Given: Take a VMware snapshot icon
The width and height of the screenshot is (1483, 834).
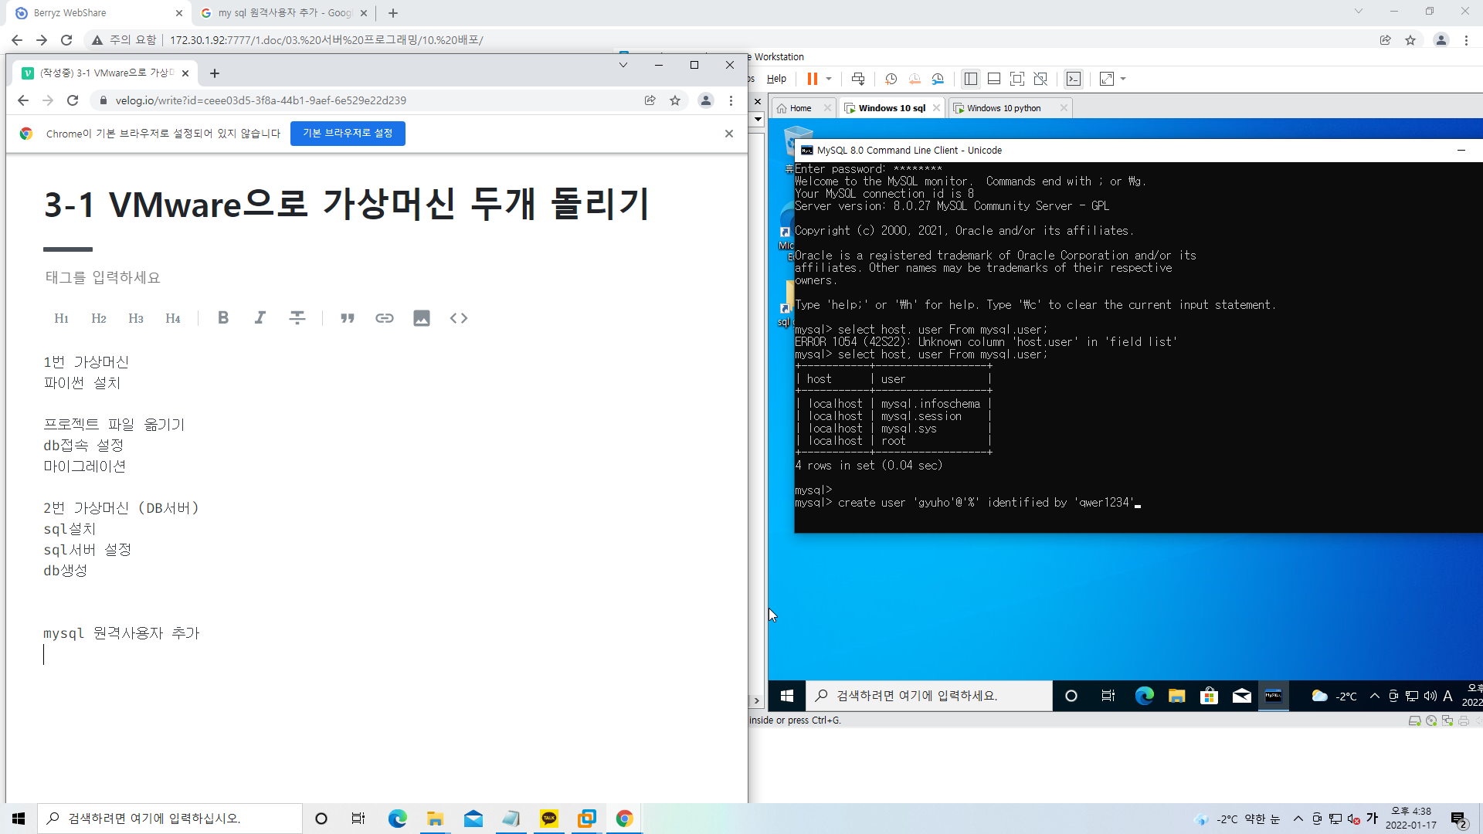Looking at the screenshot, I should pyautogui.click(x=891, y=79).
